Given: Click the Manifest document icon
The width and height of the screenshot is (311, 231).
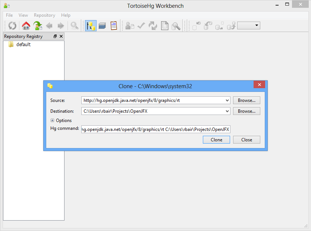Looking at the screenshot, I should click(x=164, y=26).
